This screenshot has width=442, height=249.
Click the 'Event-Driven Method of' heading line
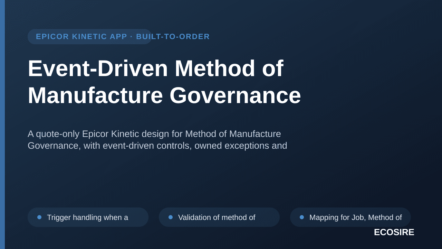point(155,68)
